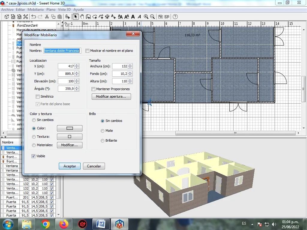Select the Color radio button

click(34, 128)
